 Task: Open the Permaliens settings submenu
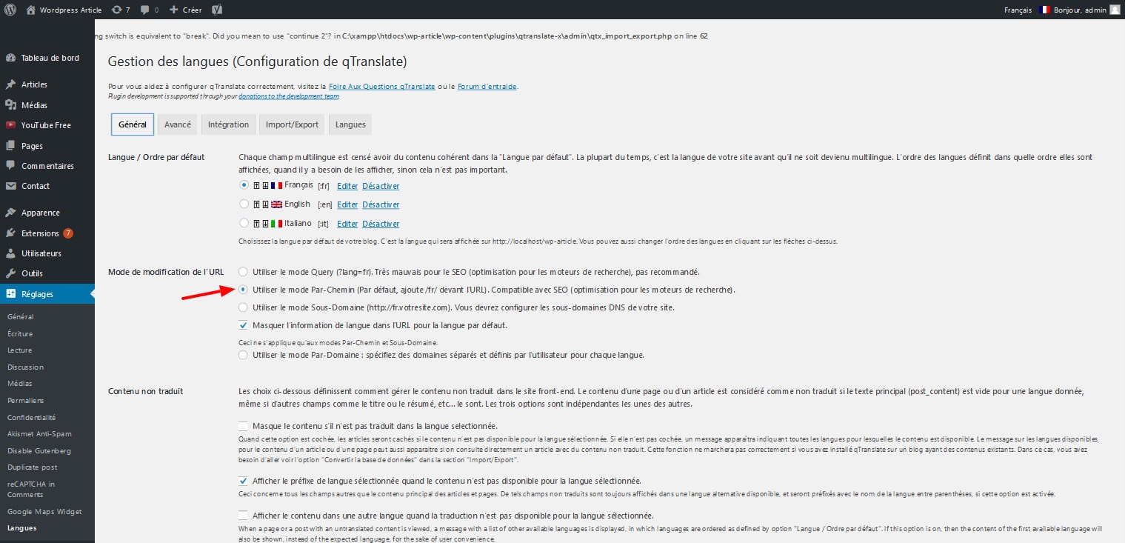click(25, 400)
